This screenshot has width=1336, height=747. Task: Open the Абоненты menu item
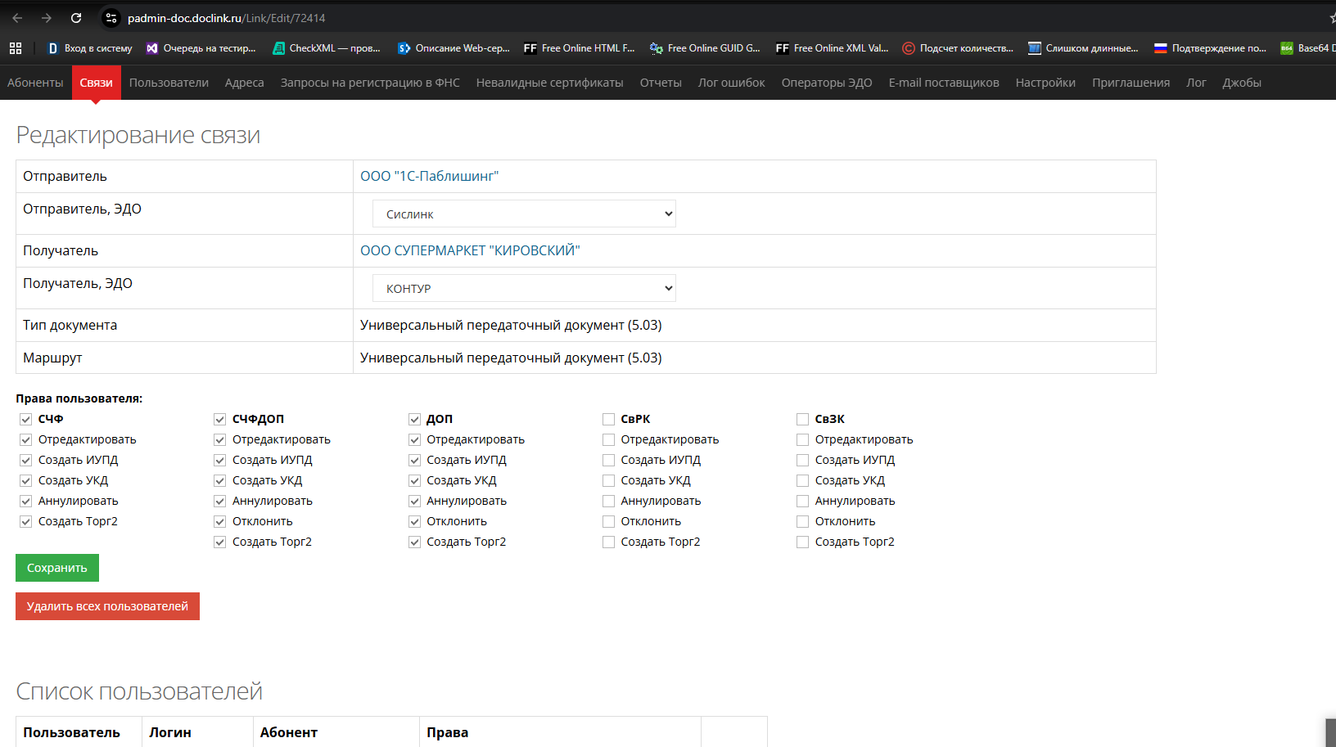coord(35,83)
